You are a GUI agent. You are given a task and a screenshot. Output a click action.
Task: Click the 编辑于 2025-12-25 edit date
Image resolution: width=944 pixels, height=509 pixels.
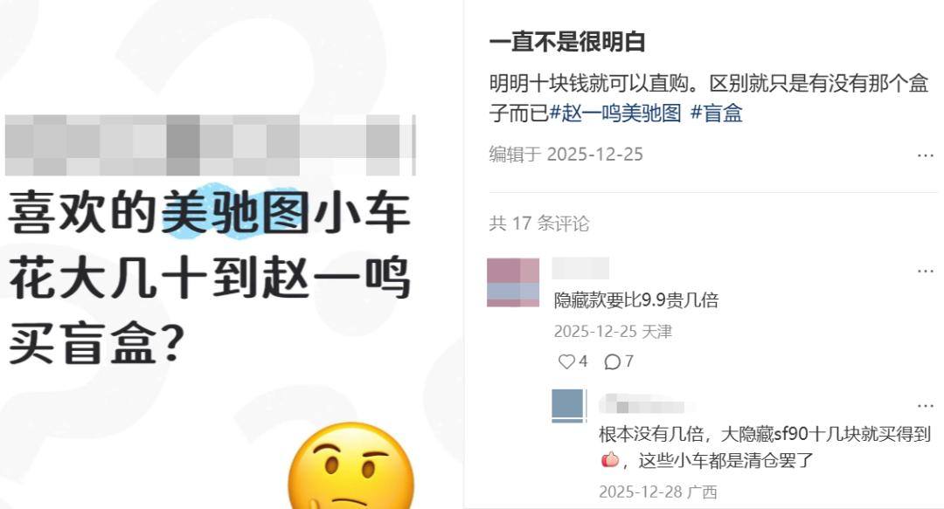click(566, 155)
